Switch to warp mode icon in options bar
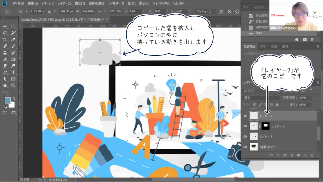This screenshot has width=323, height=182. [x=221, y=11]
